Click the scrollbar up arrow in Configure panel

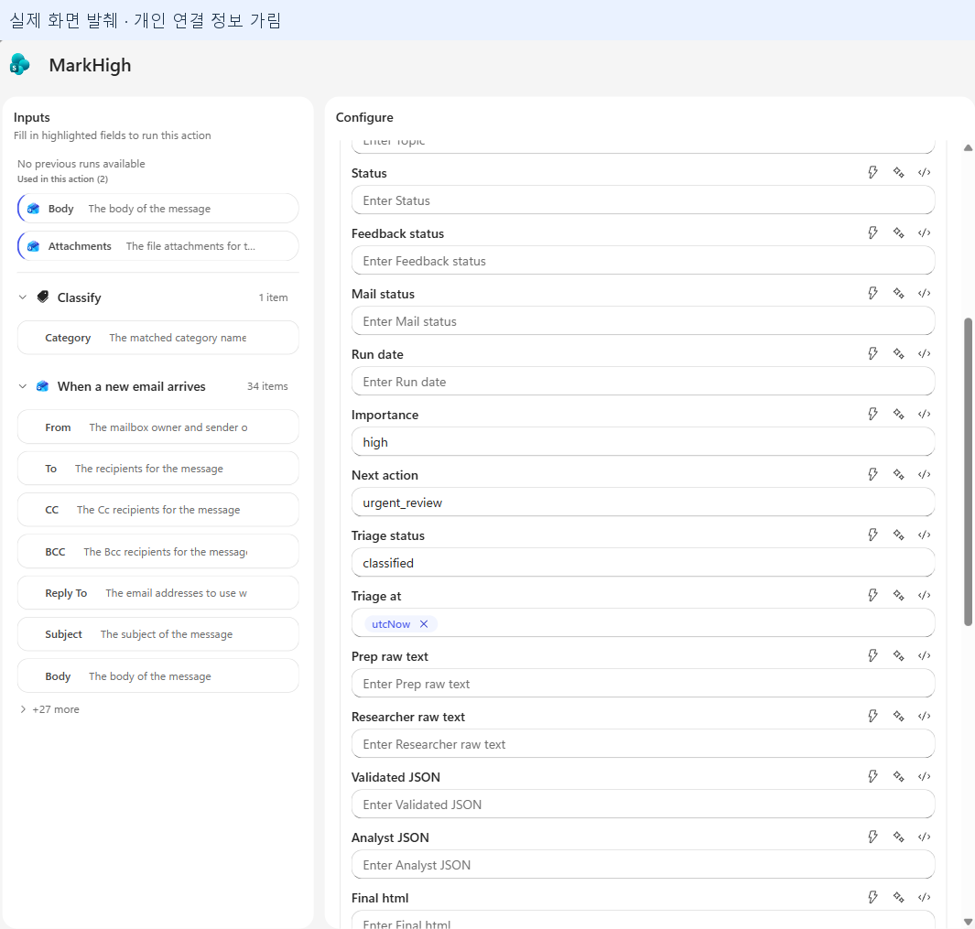[968, 147]
